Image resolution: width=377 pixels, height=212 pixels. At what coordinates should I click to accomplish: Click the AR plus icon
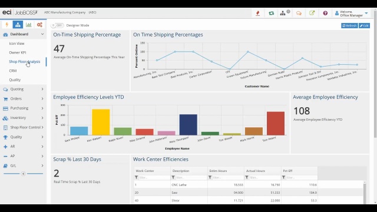coord(5,147)
